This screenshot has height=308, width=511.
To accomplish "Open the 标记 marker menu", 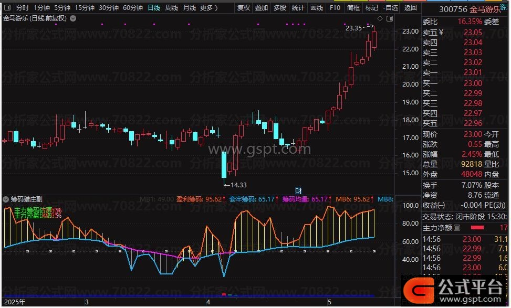I will pyautogui.click(x=371, y=8).
